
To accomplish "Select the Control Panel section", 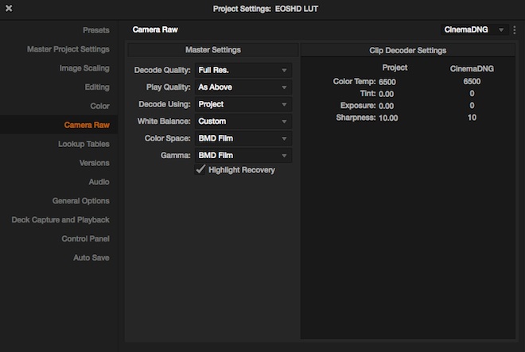I will 85,239.
